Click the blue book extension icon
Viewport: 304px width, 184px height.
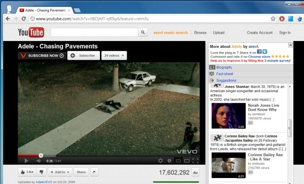click(291, 18)
